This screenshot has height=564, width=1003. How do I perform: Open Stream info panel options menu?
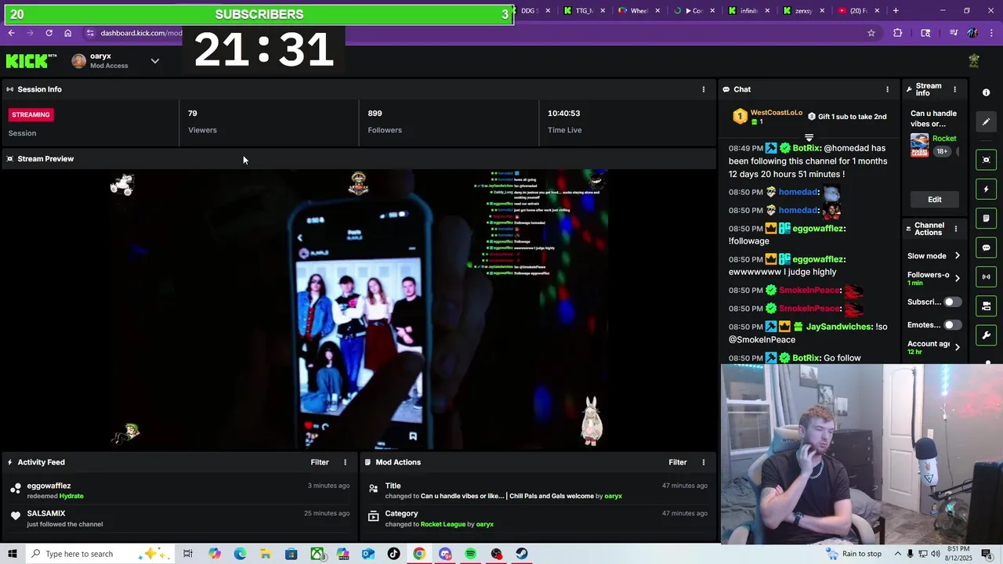click(x=954, y=89)
